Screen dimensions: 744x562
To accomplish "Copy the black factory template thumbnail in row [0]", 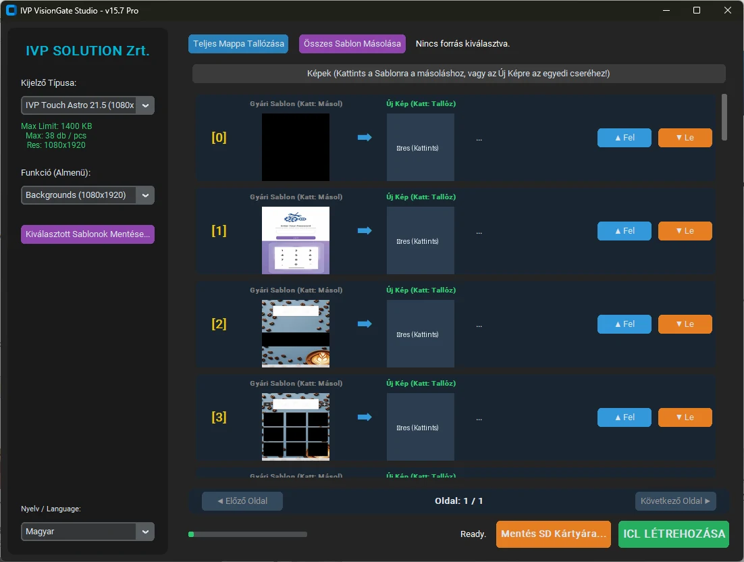I will tap(296, 147).
